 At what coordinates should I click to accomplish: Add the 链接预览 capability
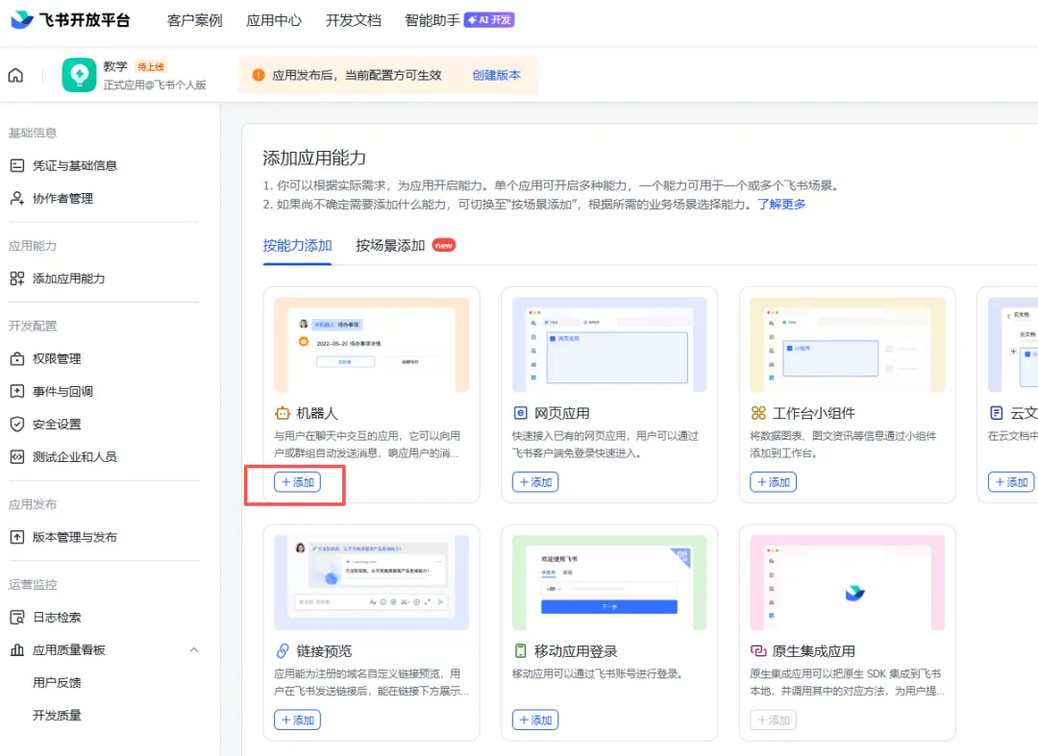coord(297,719)
